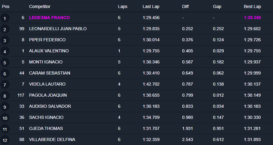Click the position 4 circle badge
The height and width of the screenshot is (145, 273).
(5, 51)
